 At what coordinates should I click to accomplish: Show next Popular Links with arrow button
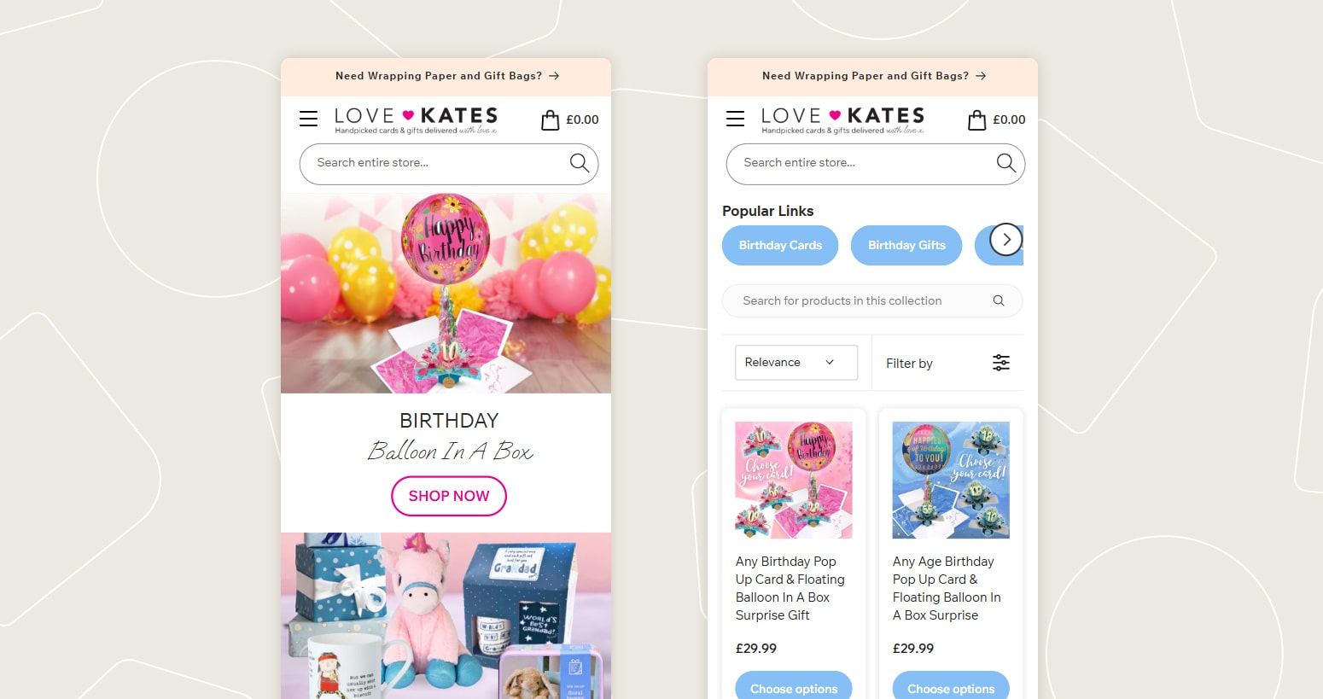(x=1006, y=240)
